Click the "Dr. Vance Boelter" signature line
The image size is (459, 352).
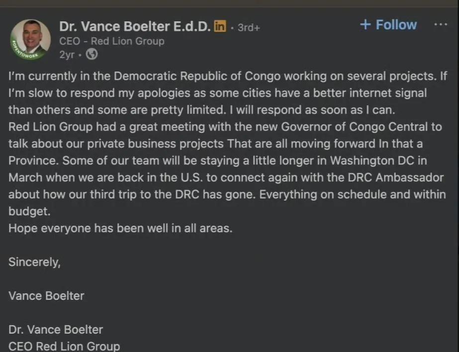pos(56,330)
